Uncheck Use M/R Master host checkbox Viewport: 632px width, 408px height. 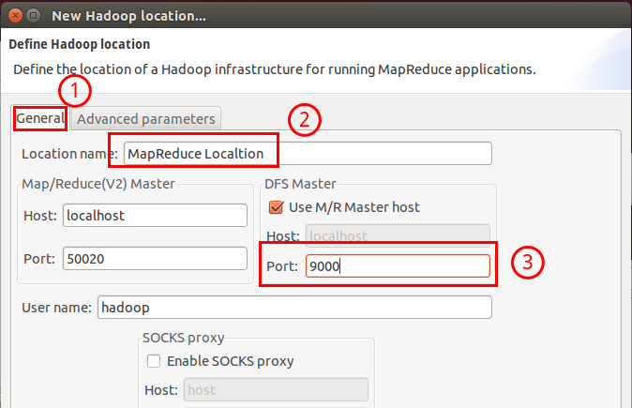[x=276, y=207]
